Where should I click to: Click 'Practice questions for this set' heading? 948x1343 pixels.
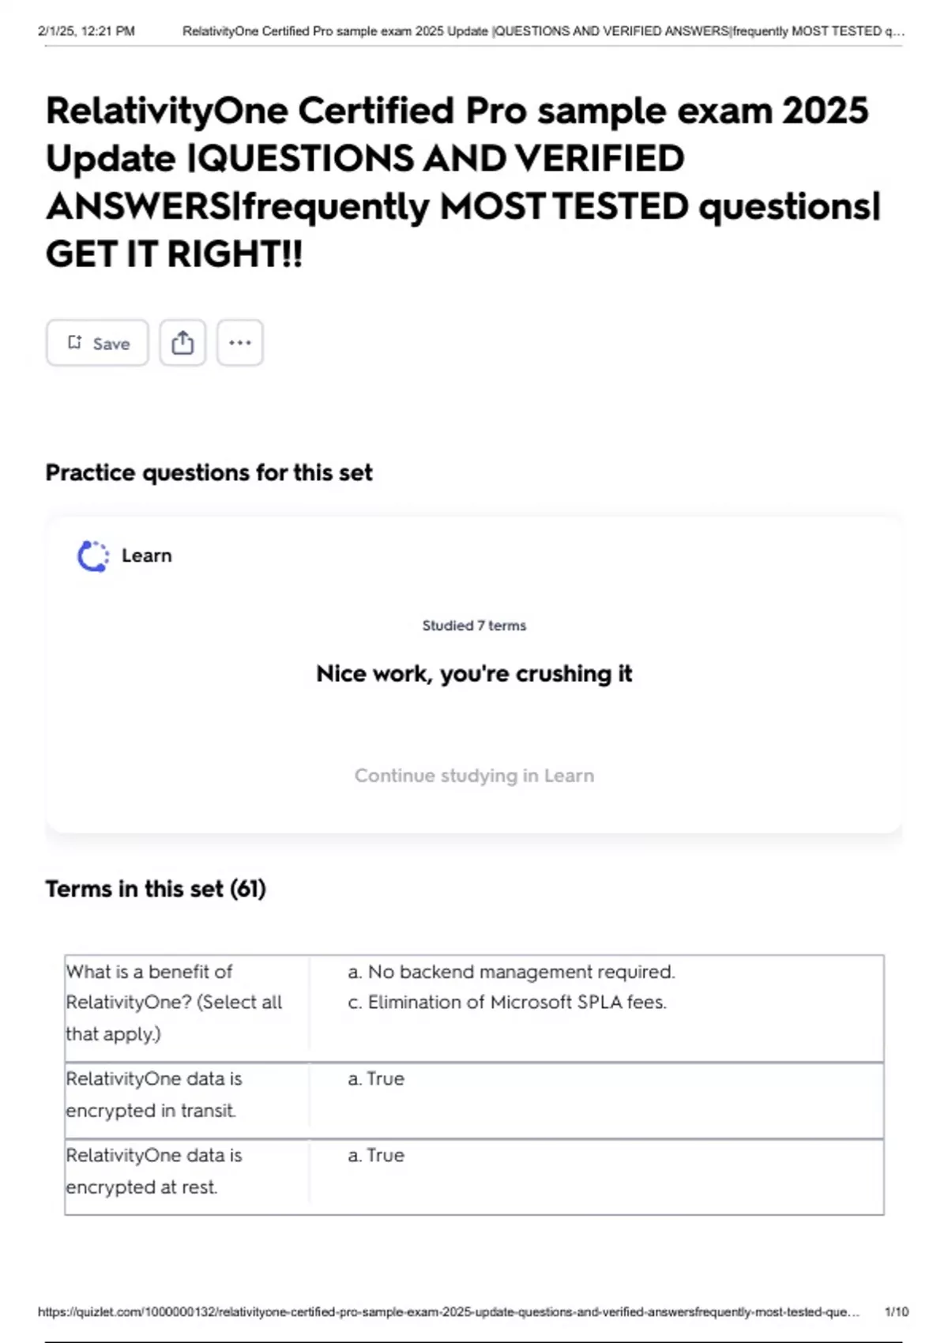click(x=209, y=472)
